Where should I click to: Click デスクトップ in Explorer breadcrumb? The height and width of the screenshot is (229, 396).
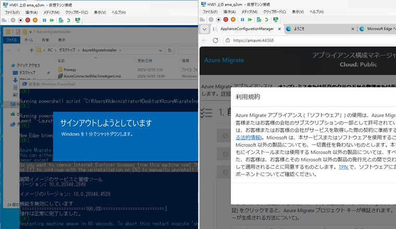[x=67, y=50]
